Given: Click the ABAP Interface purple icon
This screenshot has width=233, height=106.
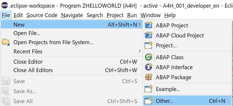Looking at the screenshot, I should pos(148,67).
